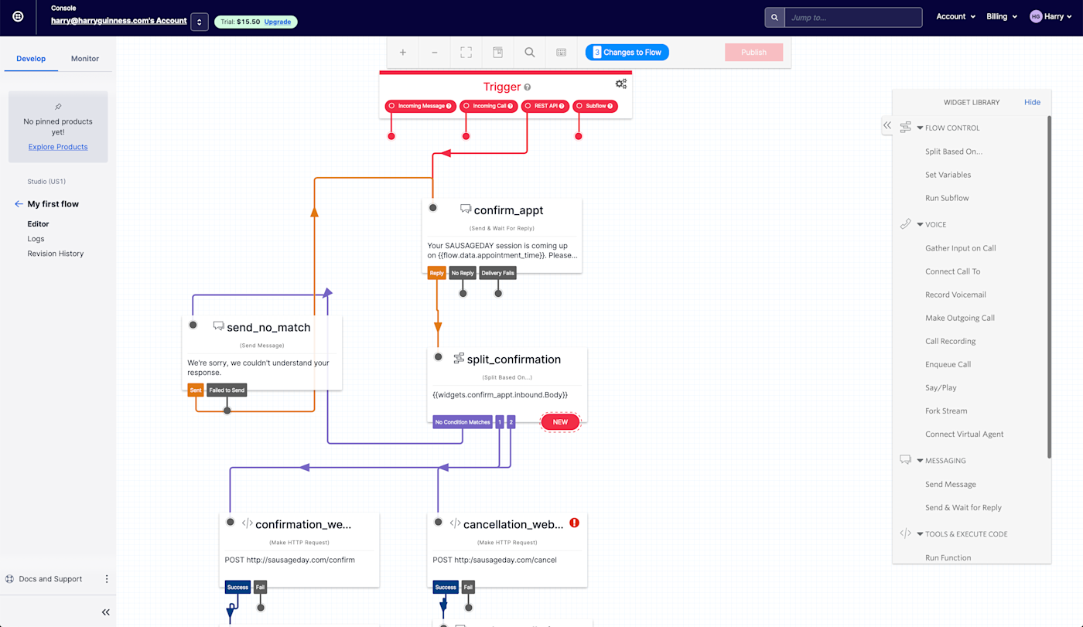Select the Split Based On widget
Image resolution: width=1083 pixels, height=627 pixels.
954,152
